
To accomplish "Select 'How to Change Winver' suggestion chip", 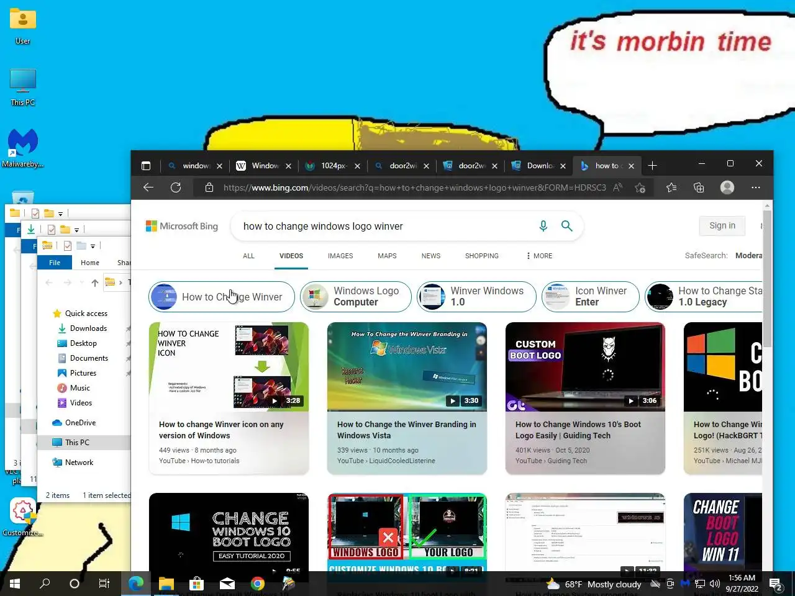I will 222,297.
